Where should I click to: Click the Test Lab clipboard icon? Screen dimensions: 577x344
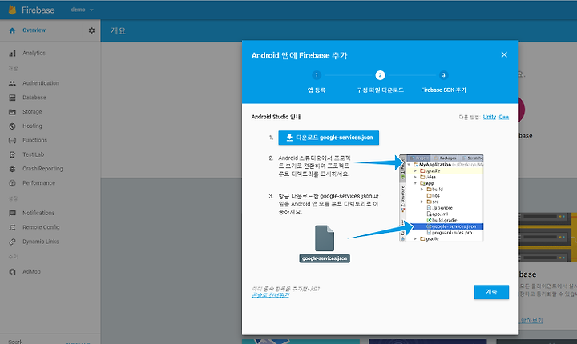click(12, 154)
